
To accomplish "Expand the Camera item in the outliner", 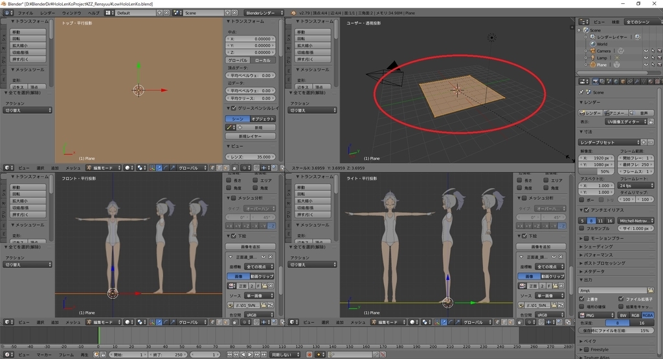I will (586, 51).
